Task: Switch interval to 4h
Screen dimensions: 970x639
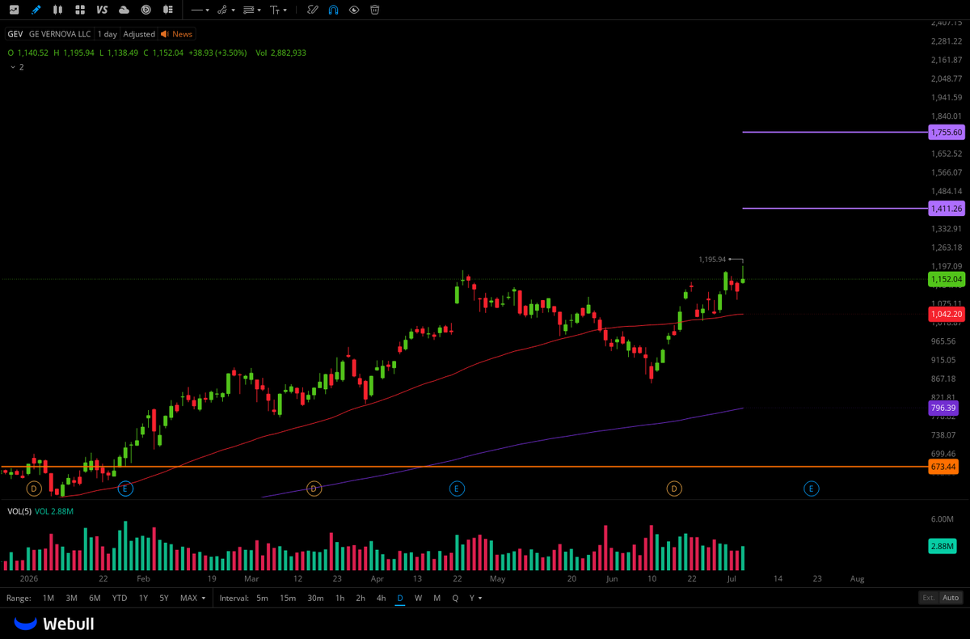Action: (x=381, y=598)
